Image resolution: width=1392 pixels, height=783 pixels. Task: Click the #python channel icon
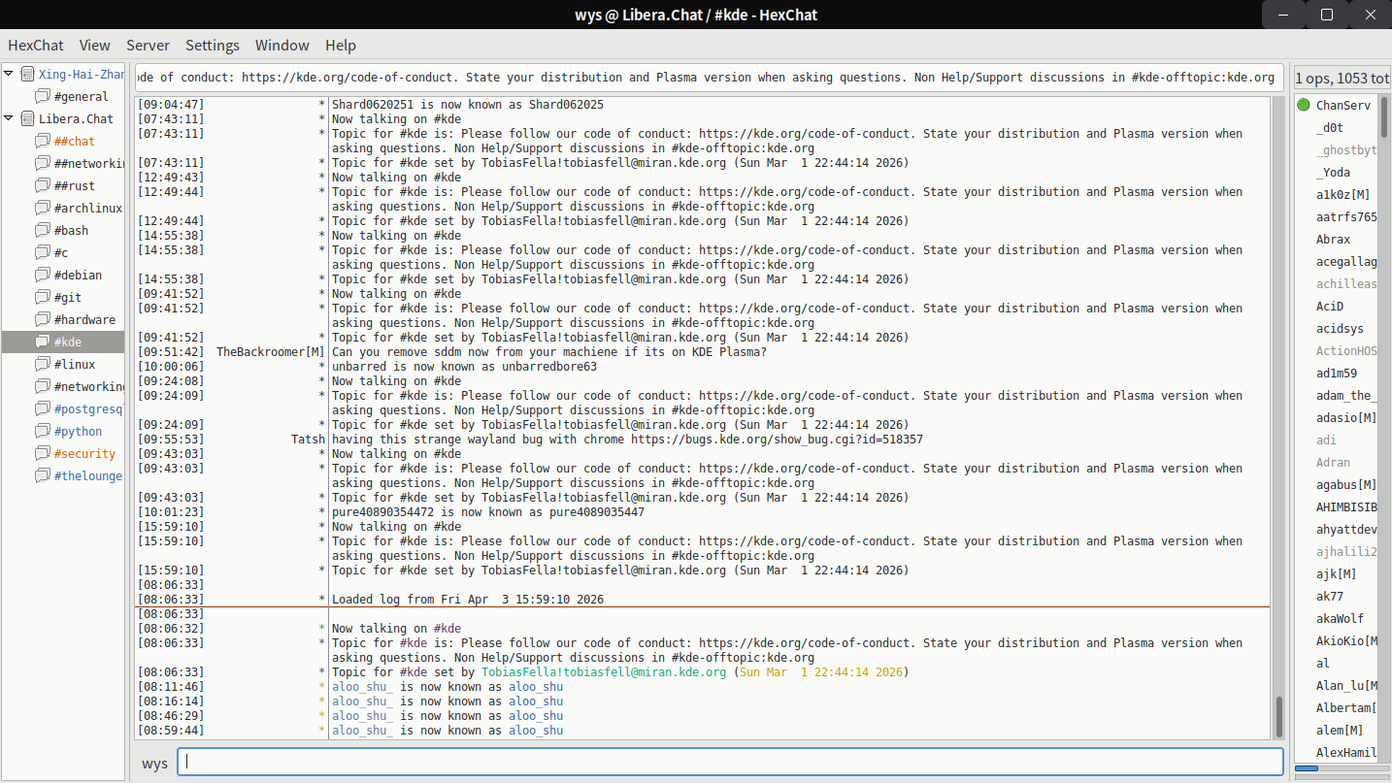pyautogui.click(x=42, y=431)
